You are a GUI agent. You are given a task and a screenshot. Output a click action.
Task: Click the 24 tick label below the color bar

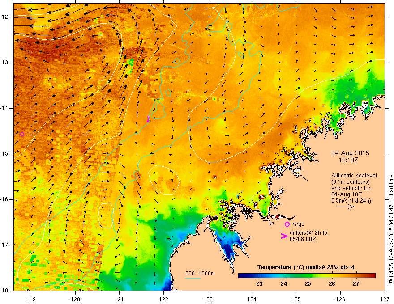[x=283, y=284]
